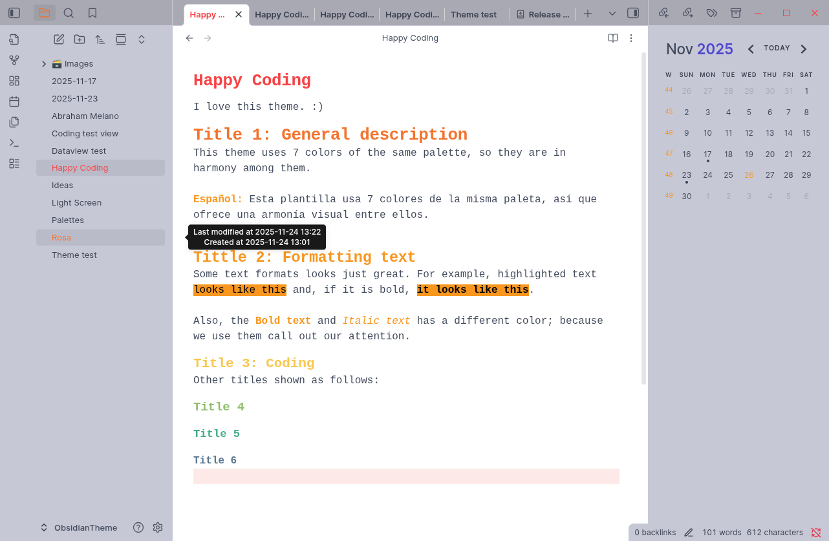829x541 pixels.
Task: Open the Dataview test note
Action: [100, 151]
